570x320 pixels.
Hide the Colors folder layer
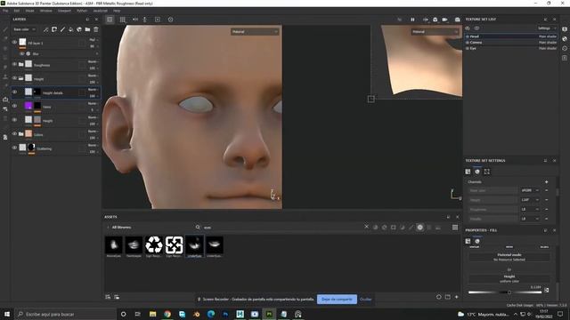coord(14,134)
